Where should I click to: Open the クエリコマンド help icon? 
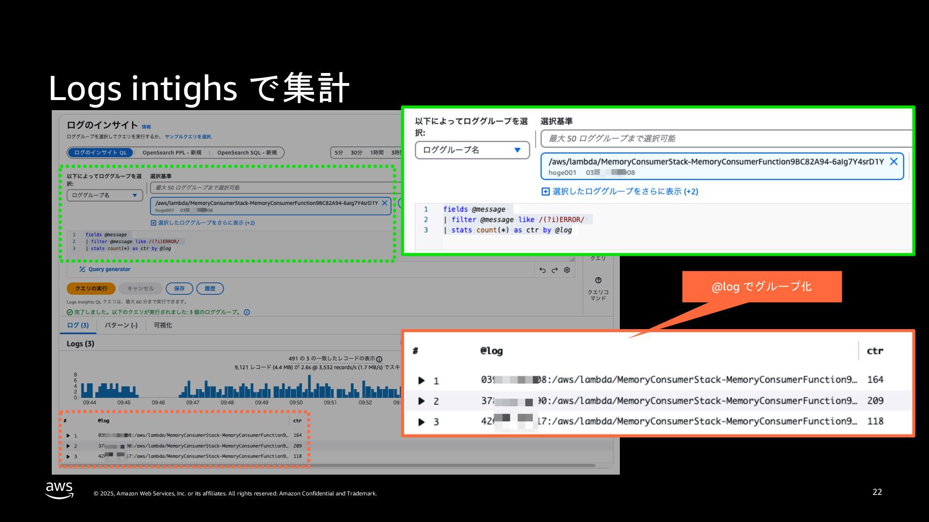pyautogui.click(x=598, y=280)
